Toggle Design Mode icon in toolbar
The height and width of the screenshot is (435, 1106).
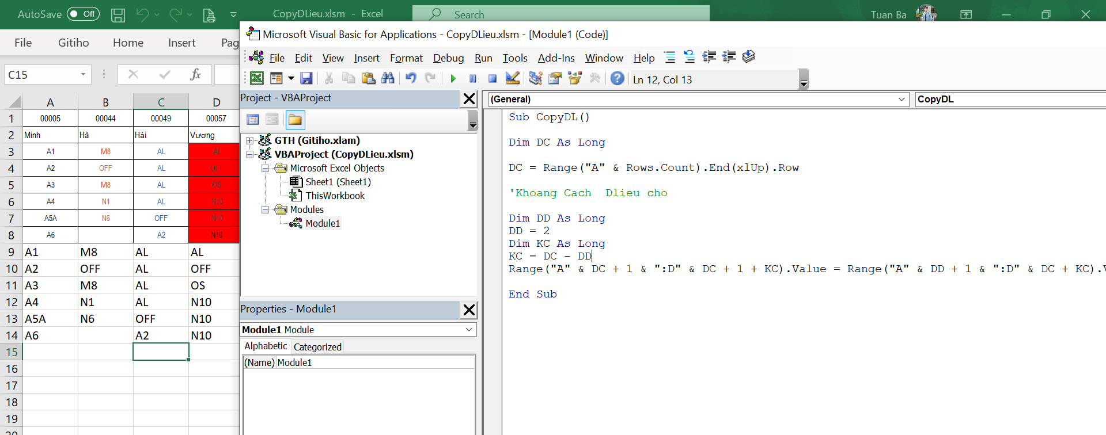pyautogui.click(x=512, y=78)
